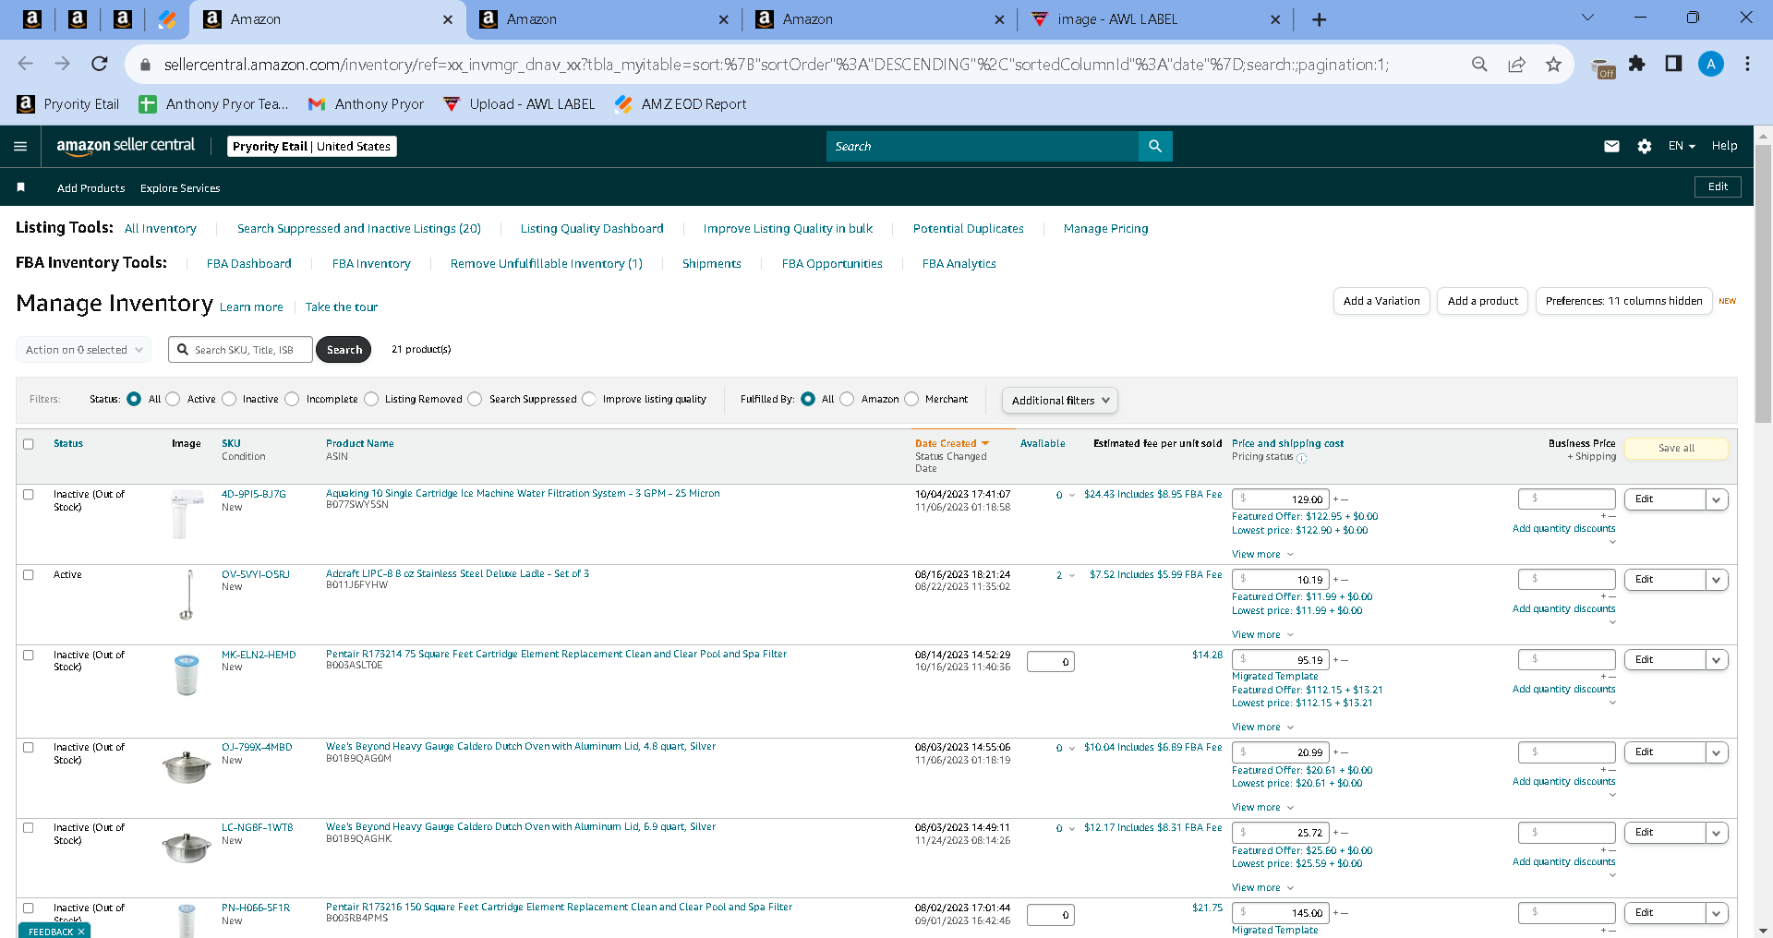The image size is (1773, 938).
Task: Click the Aquaking price field showing 129.00
Action: tap(1282, 499)
